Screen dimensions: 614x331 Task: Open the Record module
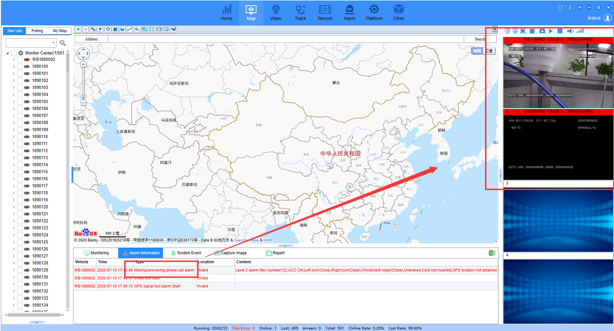click(x=325, y=13)
